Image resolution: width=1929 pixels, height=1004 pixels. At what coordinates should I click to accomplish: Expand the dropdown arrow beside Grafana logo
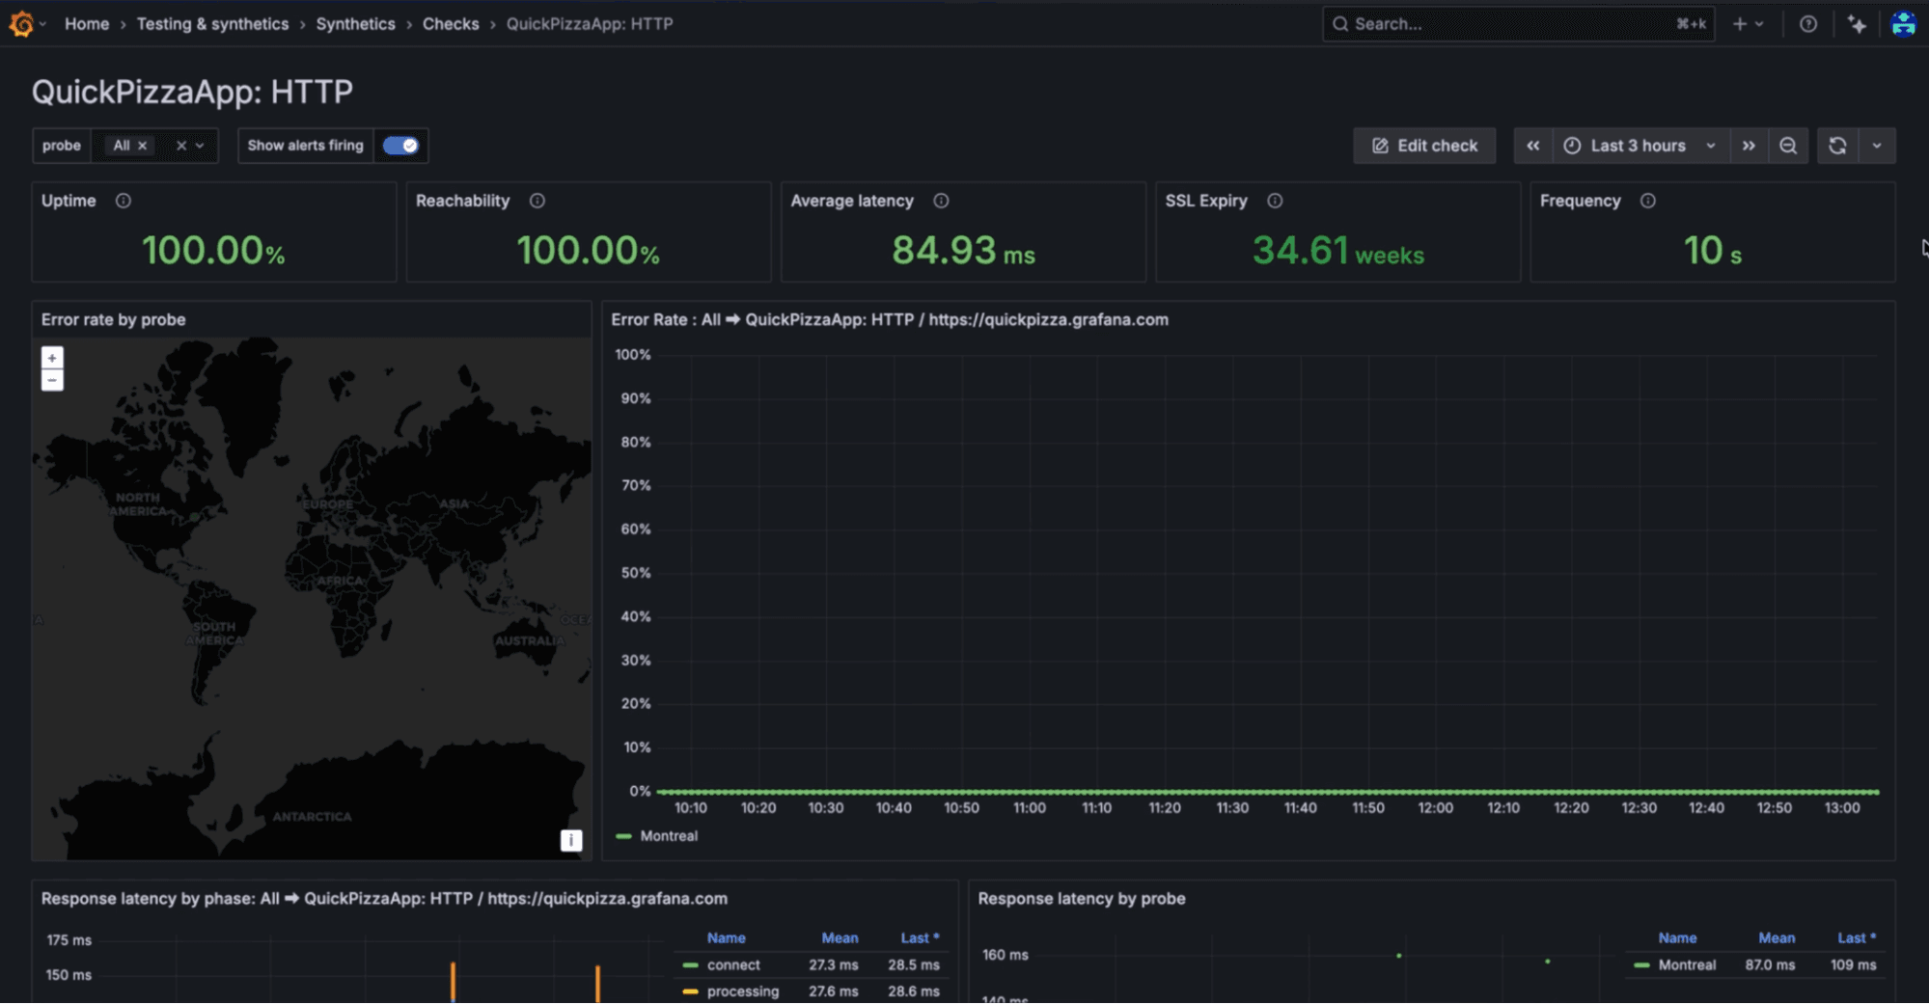pyautogui.click(x=42, y=24)
